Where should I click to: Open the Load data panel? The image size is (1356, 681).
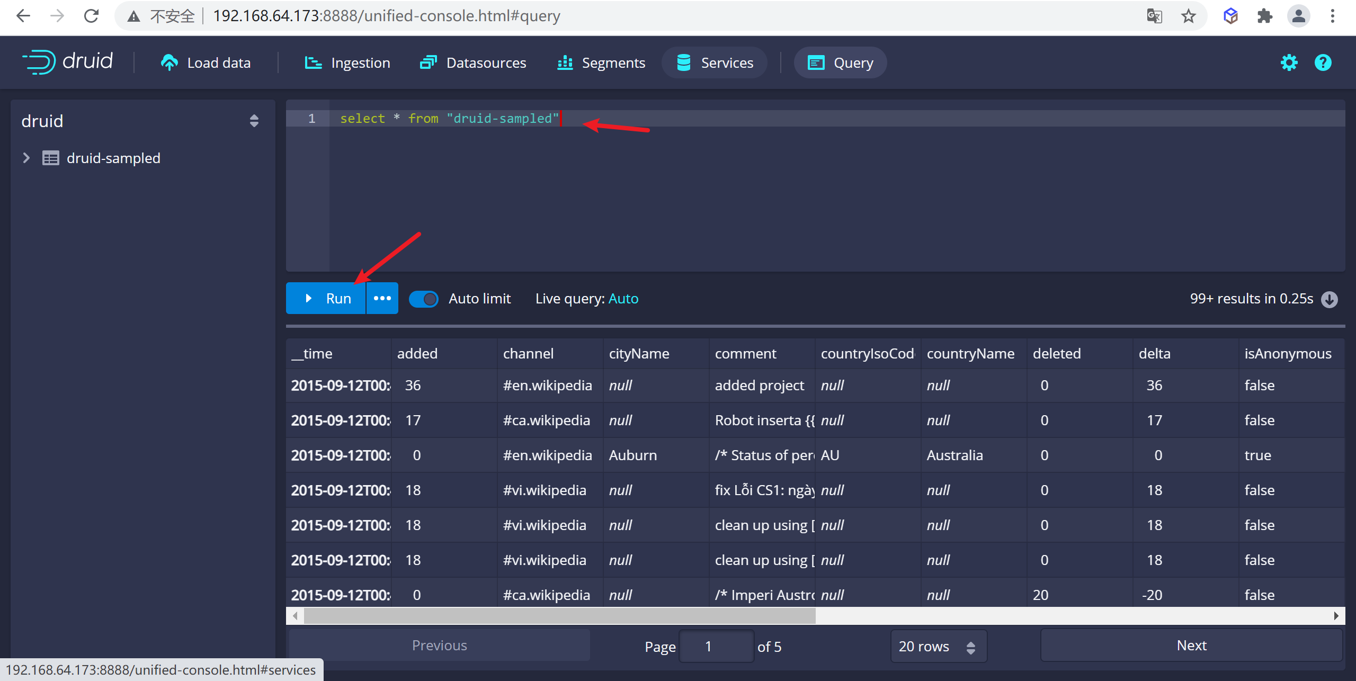pos(205,61)
